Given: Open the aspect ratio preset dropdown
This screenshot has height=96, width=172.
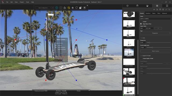Looking at the screenshot, I should coord(158,28).
